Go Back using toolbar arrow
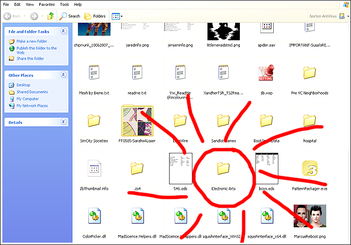The width and height of the screenshot is (351, 245). tap(12, 16)
